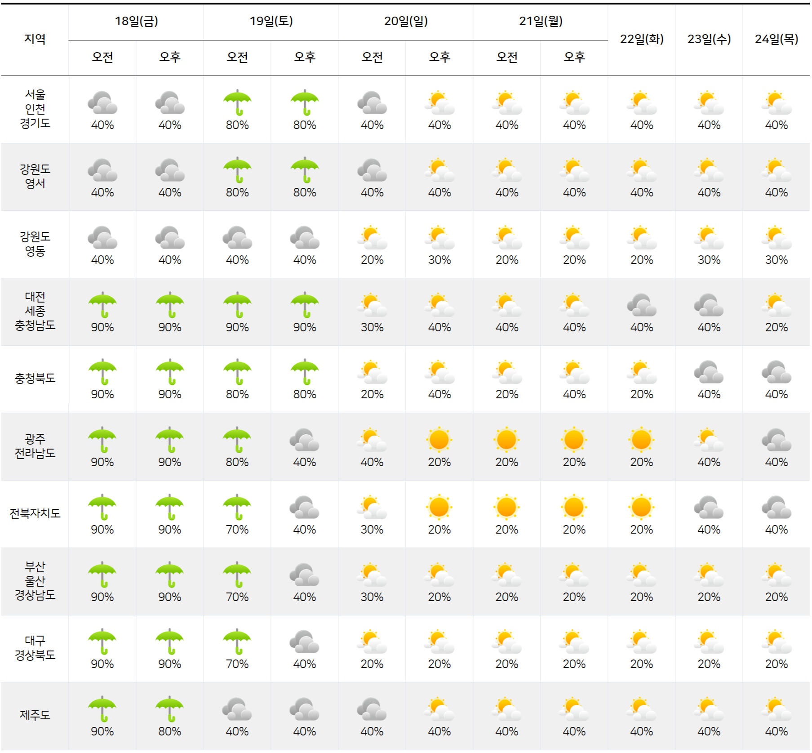Click the umbrella icon for 제주도 18일 오후

[x=170, y=709]
